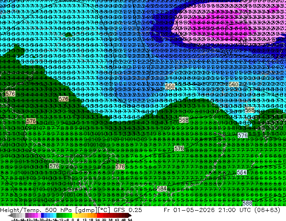Select the dark blue legend swatch near -30
The height and width of the screenshot is (221, 286).
(42, 215)
